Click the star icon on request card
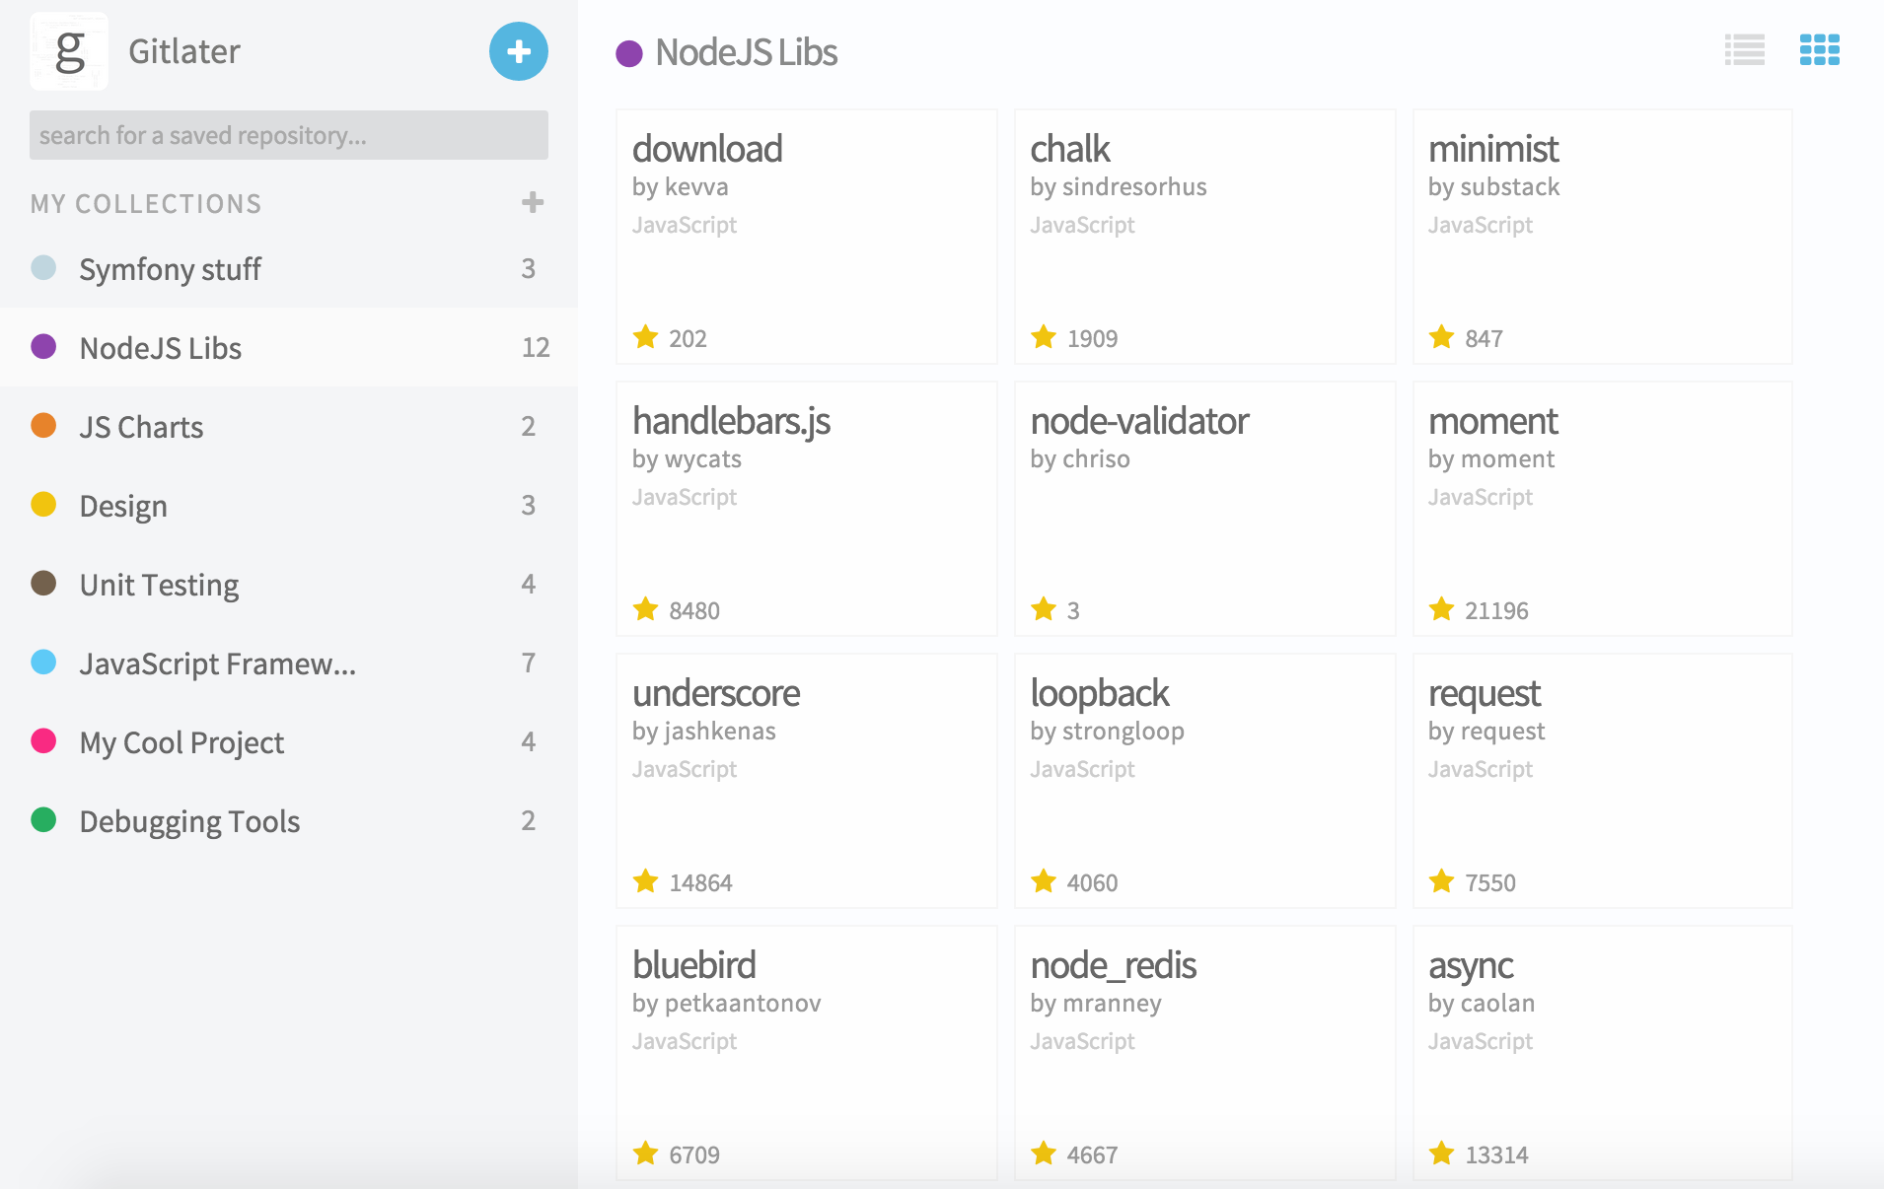This screenshot has height=1189, width=1884. click(1442, 881)
